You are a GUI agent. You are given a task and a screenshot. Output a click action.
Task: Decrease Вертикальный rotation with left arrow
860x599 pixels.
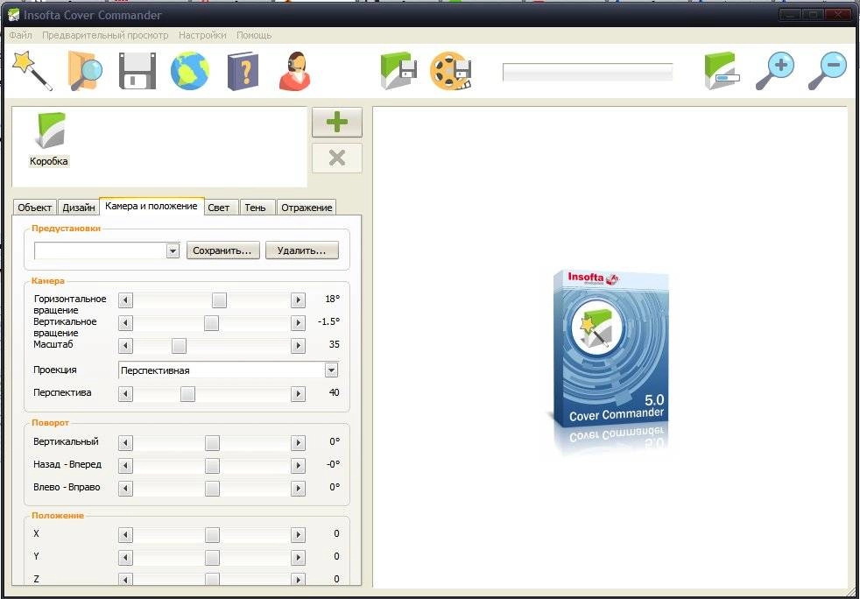(125, 442)
